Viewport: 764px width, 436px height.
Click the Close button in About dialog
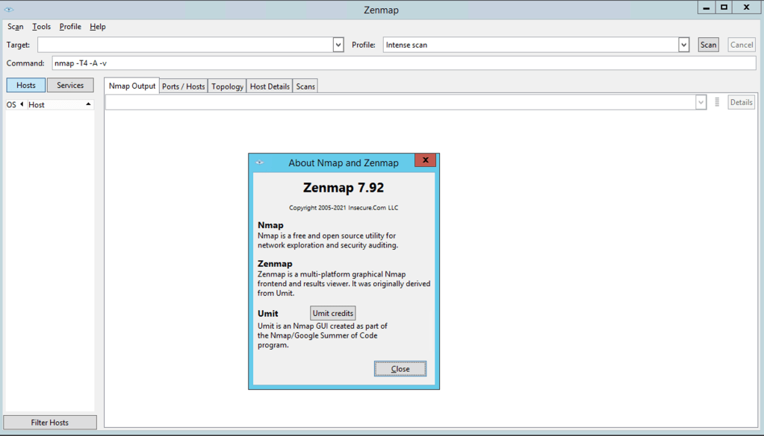[400, 369]
